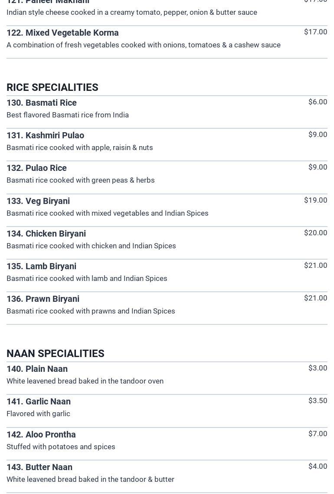Select the Mixed Vegetable Korma item
The width and height of the screenshot is (334, 494).
tap(62, 33)
